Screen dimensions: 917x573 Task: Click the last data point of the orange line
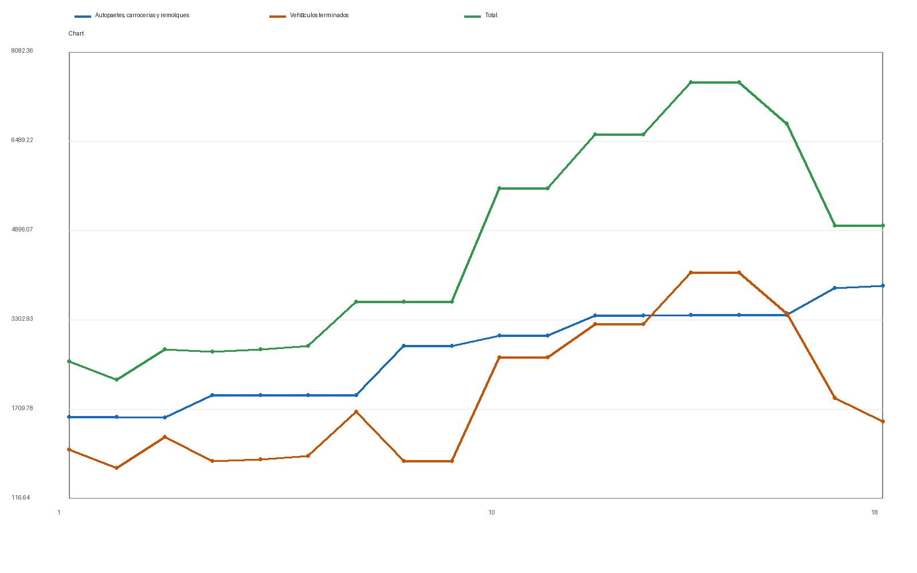883,422
